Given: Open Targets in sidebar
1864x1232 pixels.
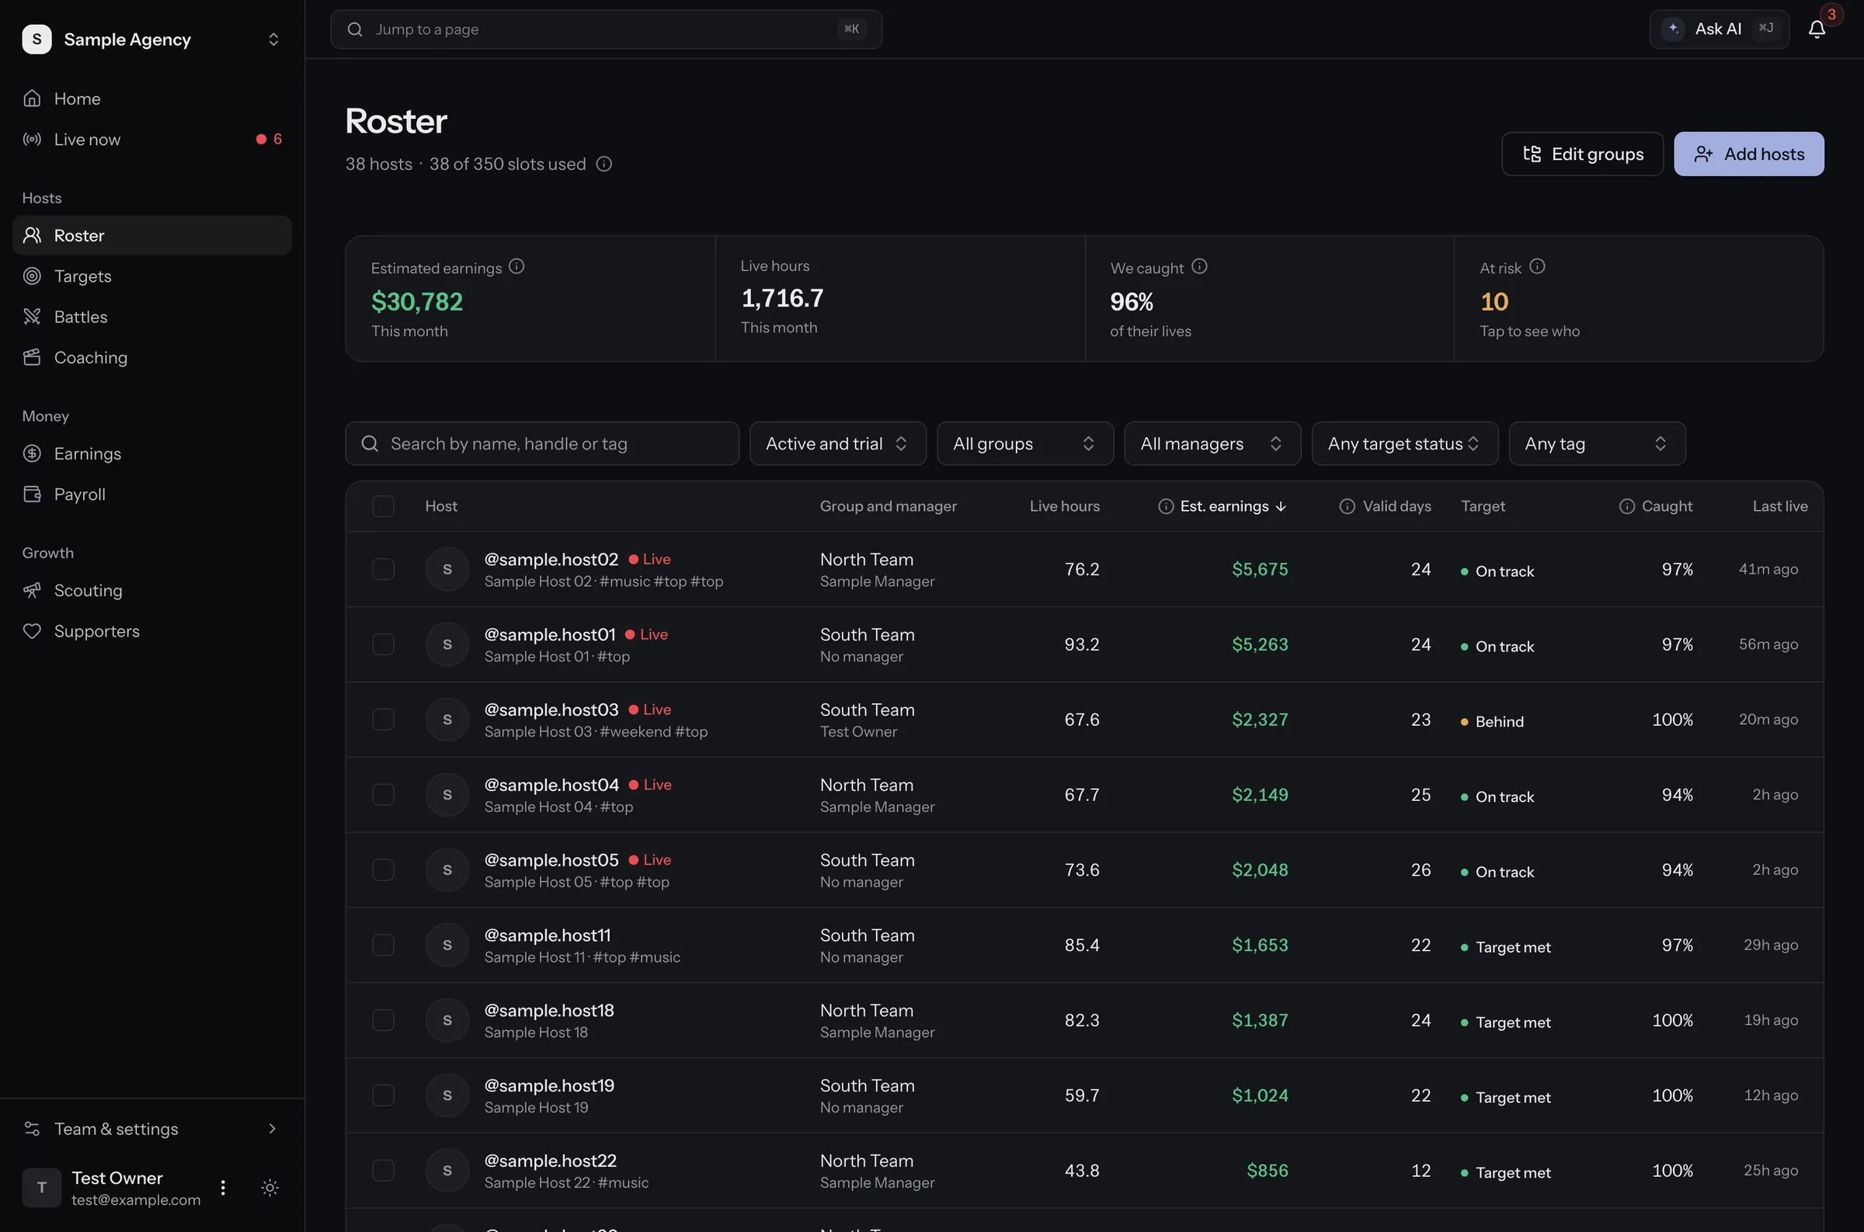Looking at the screenshot, I should click(152, 276).
